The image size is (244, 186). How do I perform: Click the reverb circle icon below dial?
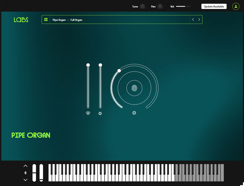point(134,113)
